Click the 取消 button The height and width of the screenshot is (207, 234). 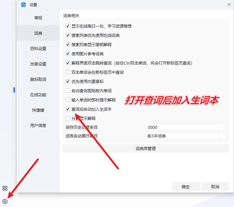pos(215,187)
